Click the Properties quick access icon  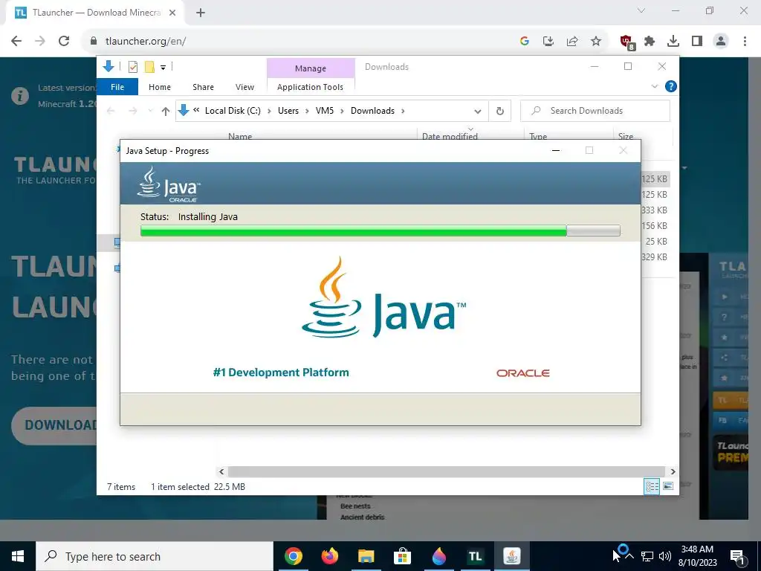click(132, 67)
